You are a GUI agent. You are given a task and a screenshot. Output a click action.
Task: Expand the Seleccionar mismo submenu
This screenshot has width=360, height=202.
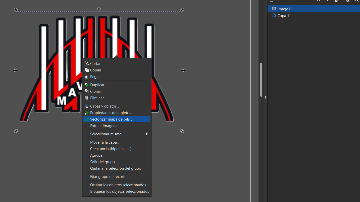point(117,134)
